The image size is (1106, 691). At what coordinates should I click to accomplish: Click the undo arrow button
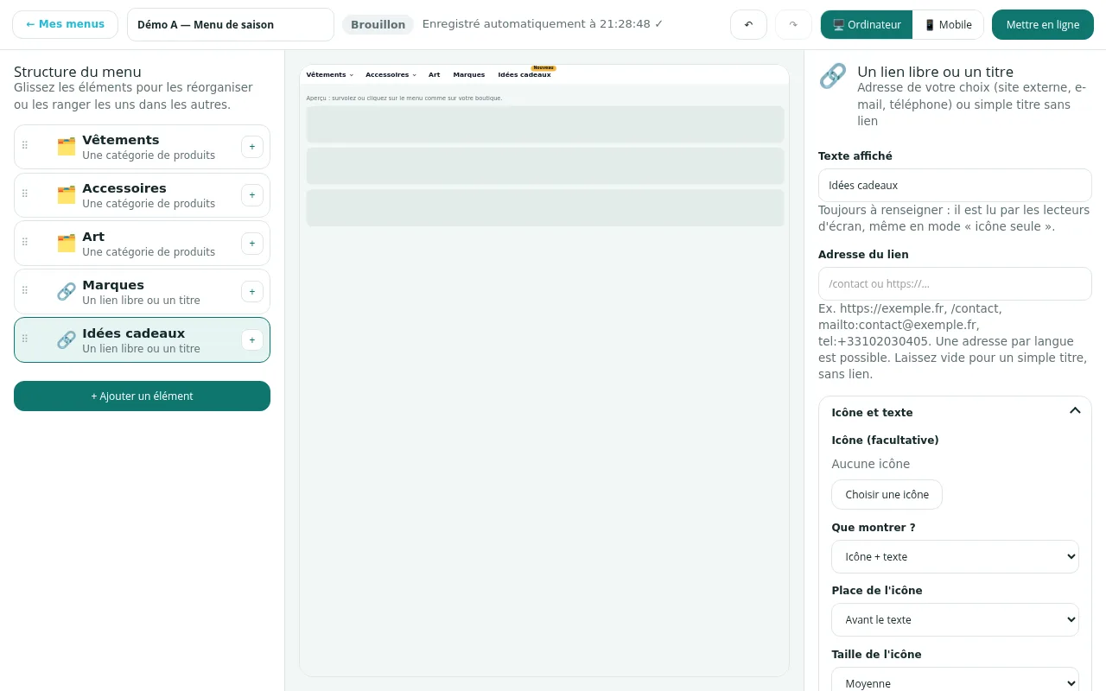748,24
